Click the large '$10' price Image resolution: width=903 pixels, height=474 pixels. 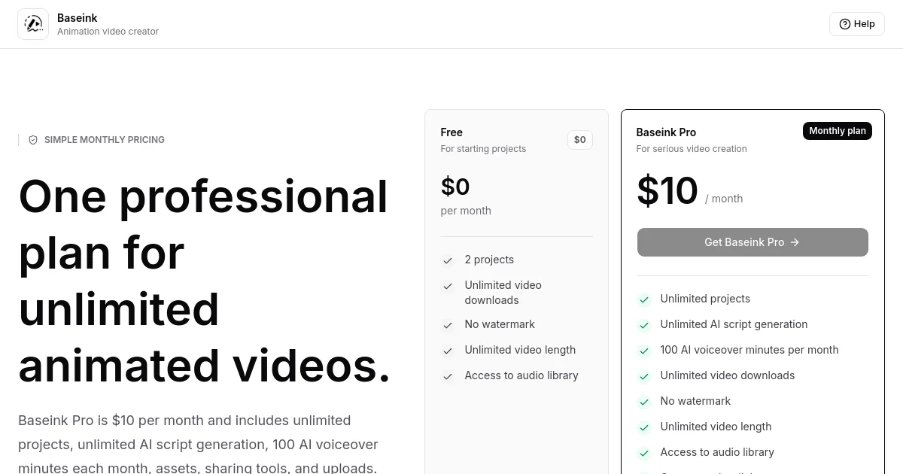pyautogui.click(x=667, y=191)
